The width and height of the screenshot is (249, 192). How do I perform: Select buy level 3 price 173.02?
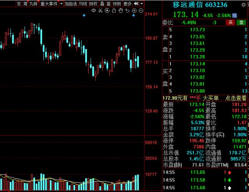tap(197, 77)
